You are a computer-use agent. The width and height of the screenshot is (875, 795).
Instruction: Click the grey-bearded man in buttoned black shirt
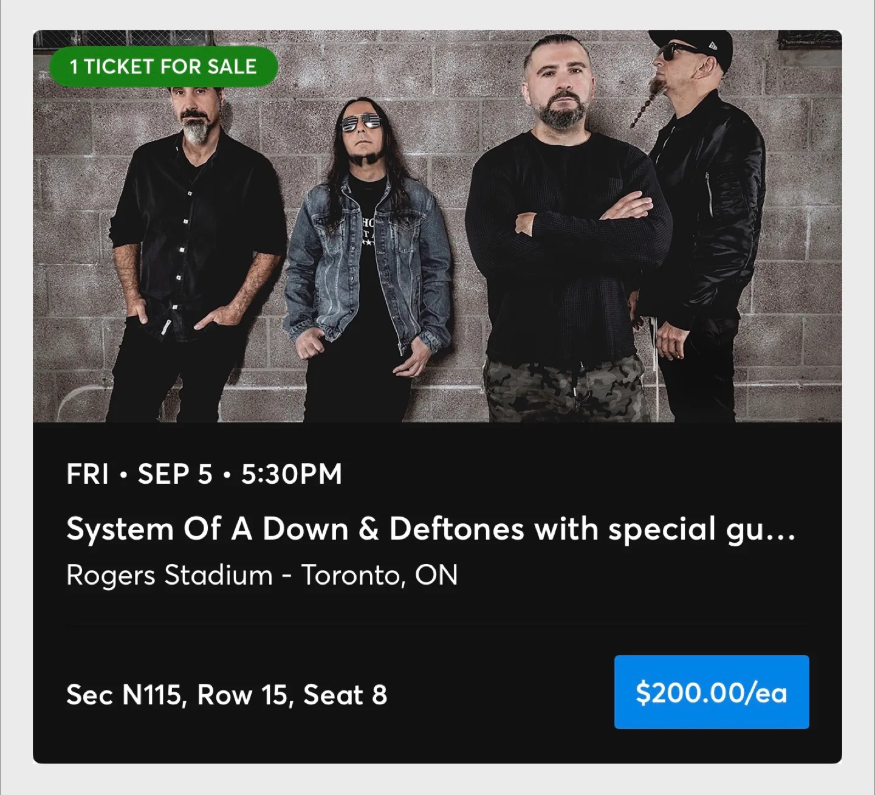[197, 243]
